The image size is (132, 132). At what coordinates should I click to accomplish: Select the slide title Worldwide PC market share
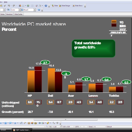click(x=34, y=24)
